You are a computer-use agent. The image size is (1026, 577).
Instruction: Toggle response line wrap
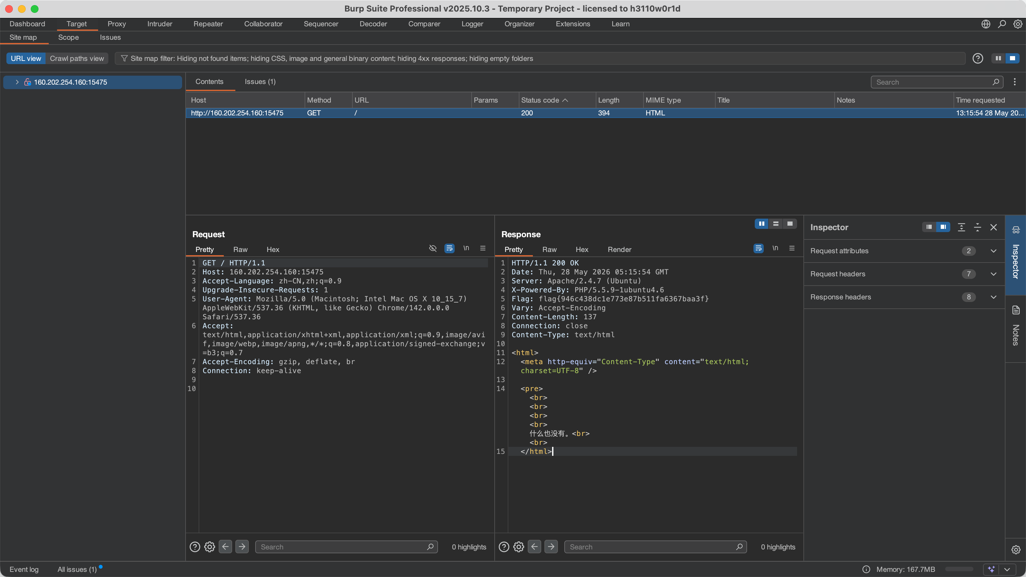tap(758, 248)
